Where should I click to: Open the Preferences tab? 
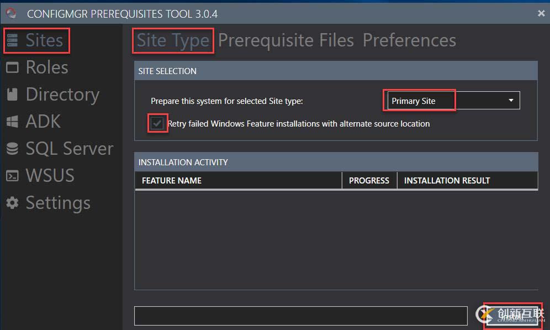point(409,40)
